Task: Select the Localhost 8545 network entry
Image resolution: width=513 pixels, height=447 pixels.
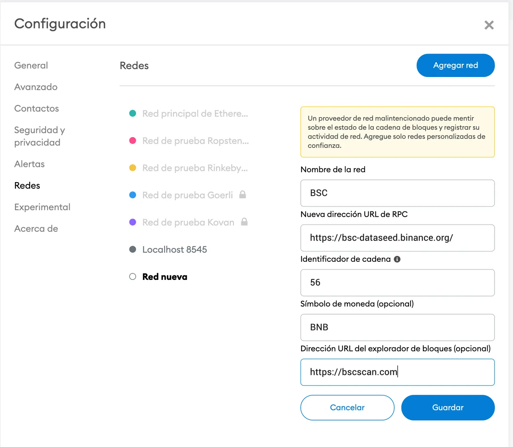Action: point(174,249)
